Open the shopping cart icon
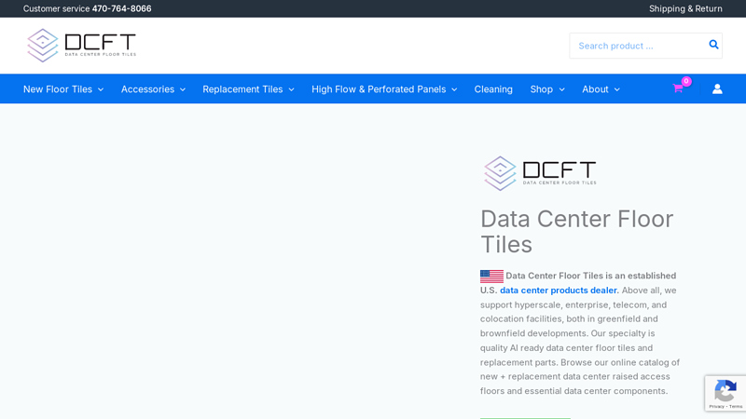746x419 pixels. [x=678, y=88]
